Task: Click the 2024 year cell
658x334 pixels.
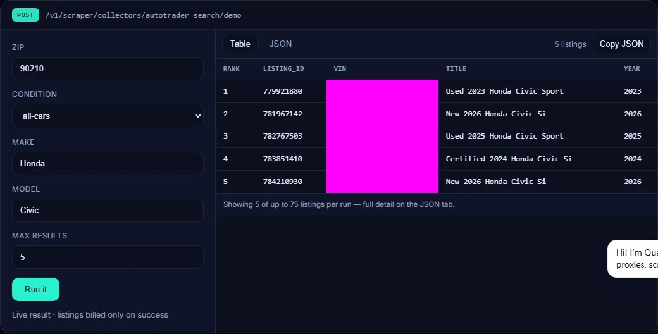Action: (633, 159)
